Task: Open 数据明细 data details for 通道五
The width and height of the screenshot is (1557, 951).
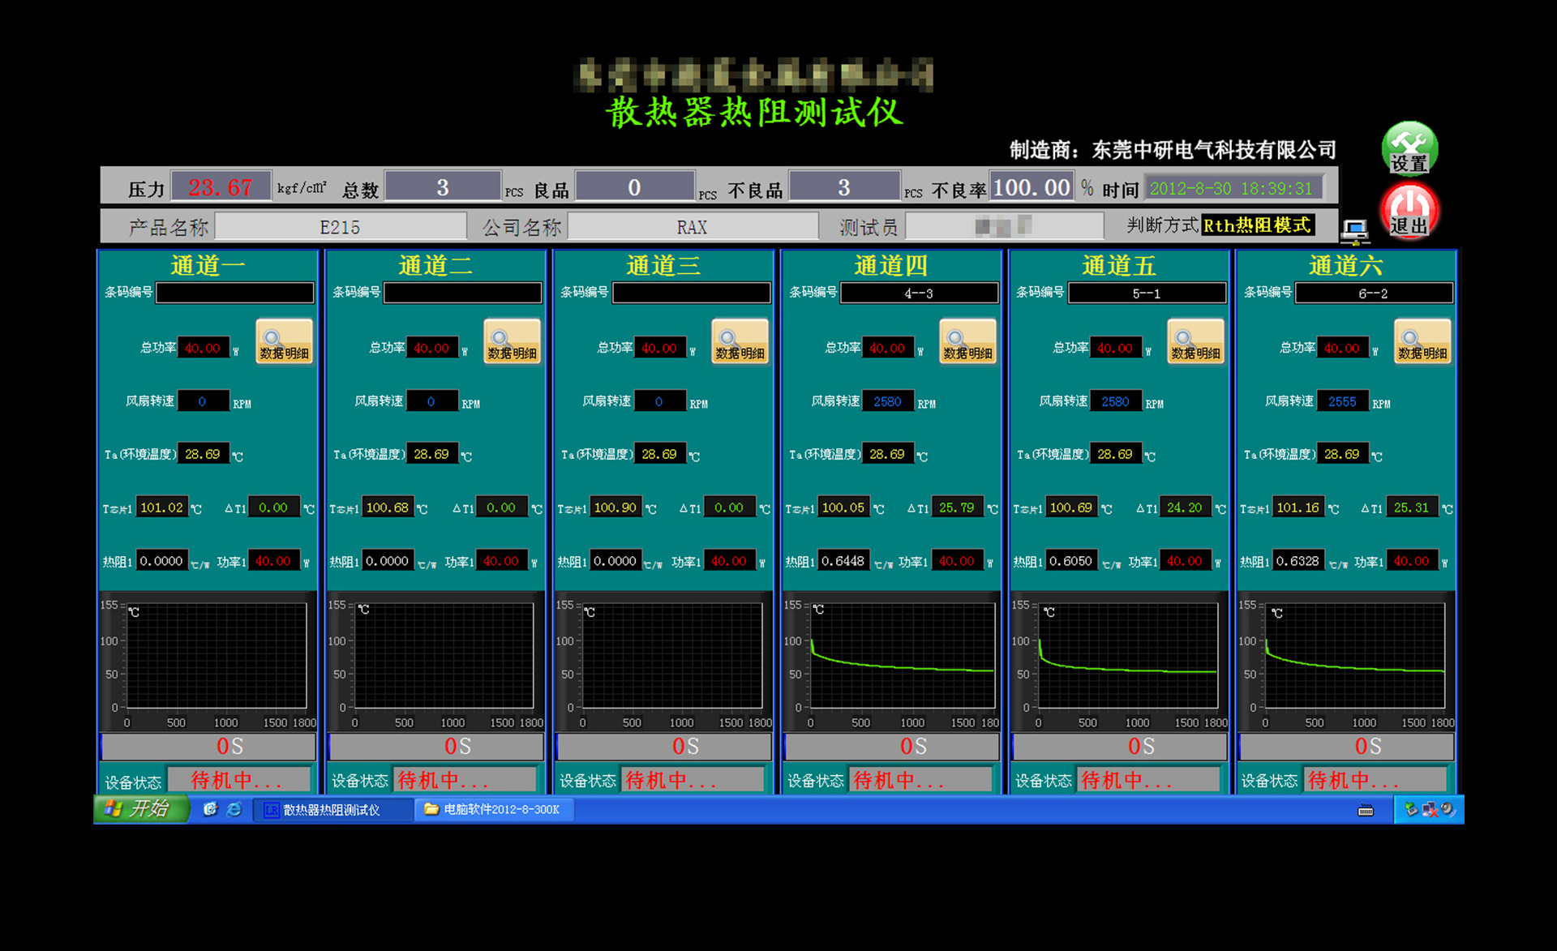Action: tap(1195, 341)
